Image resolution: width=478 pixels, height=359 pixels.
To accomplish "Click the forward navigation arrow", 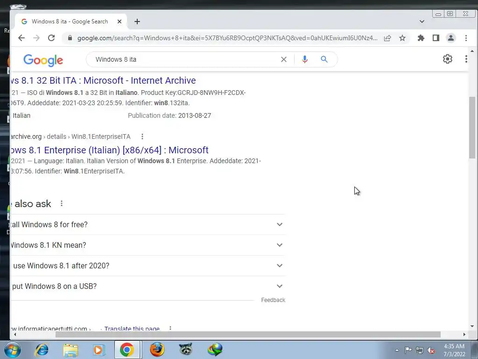I will [36, 38].
